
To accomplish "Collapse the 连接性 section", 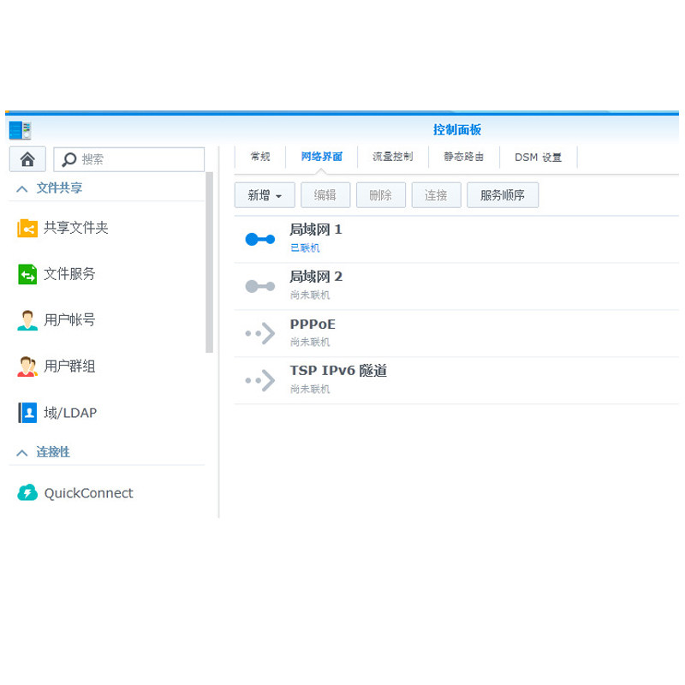I will [22, 453].
